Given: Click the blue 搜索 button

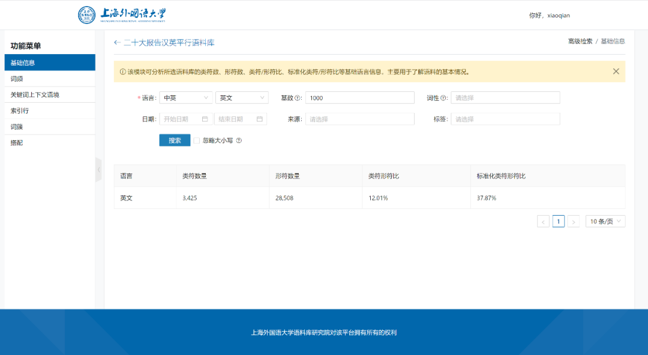Looking at the screenshot, I should [x=175, y=141].
